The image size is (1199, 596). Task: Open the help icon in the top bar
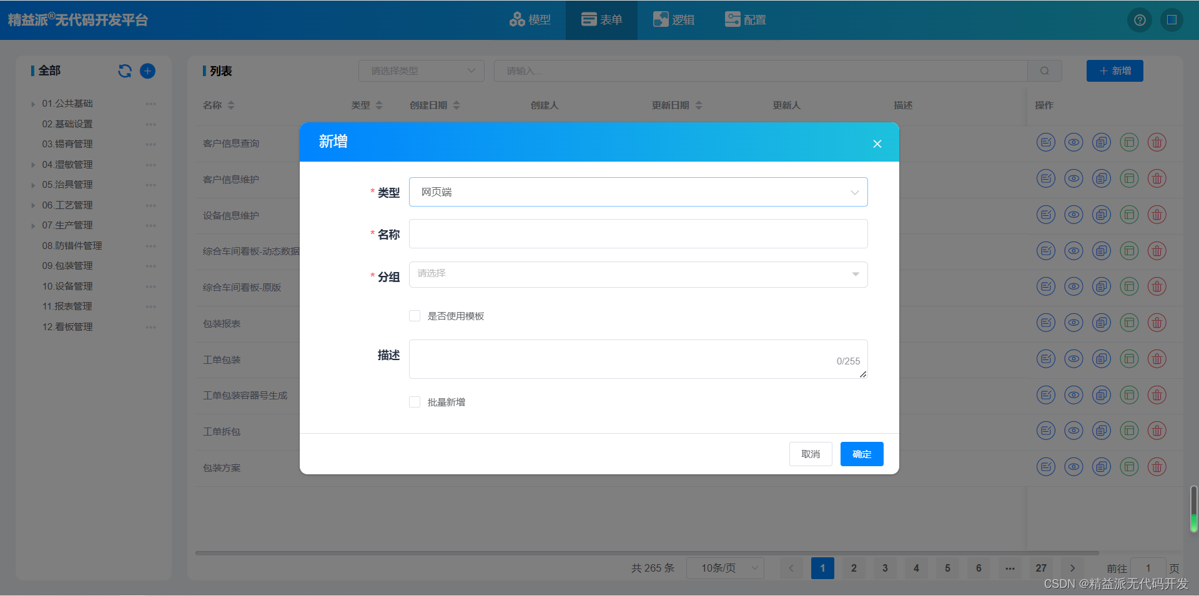tap(1140, 19)
